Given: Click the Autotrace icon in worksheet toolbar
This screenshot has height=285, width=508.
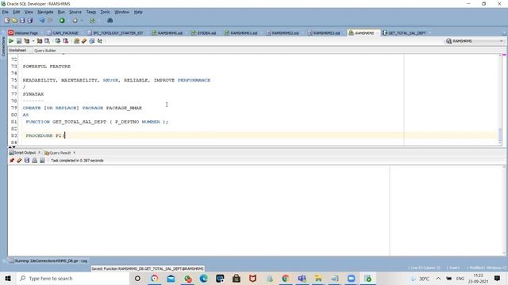Looking at the screenshot, I should (x=40, y=41).
